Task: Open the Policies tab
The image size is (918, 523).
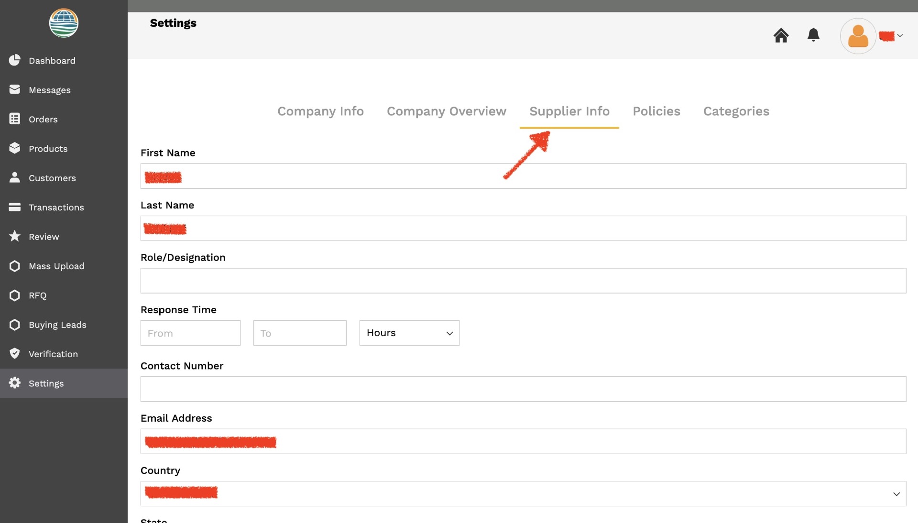Action: point(656,111)
